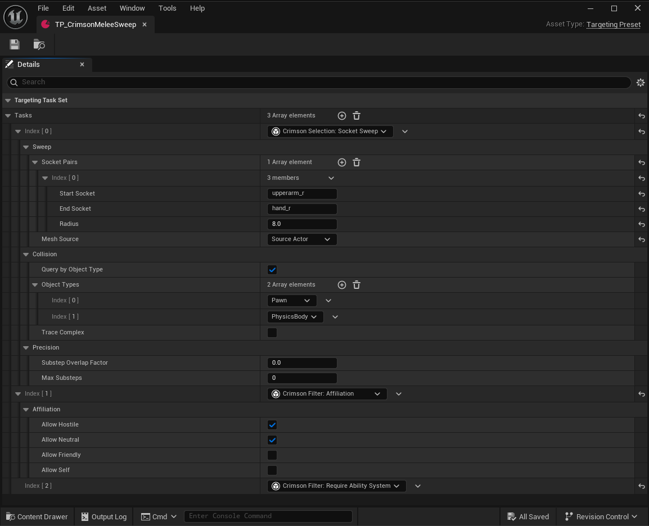Collapse the Precision section
This screenshot has width=649, height=526.
26,348
